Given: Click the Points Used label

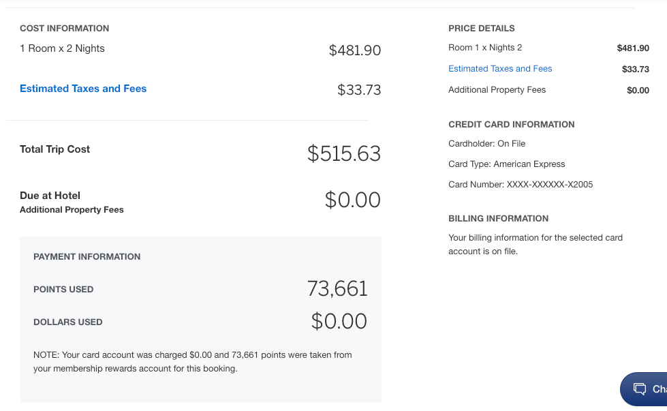Looking at the screenshot, I should pos(63,290).
